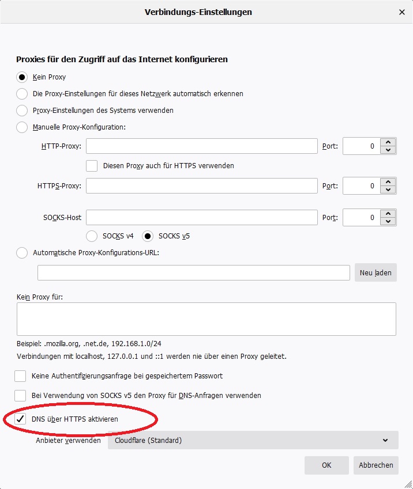413x489 pixels.
Task: Open the Anbieter verwenden Cloudflare dropdown
Action: tap(253, 441)
